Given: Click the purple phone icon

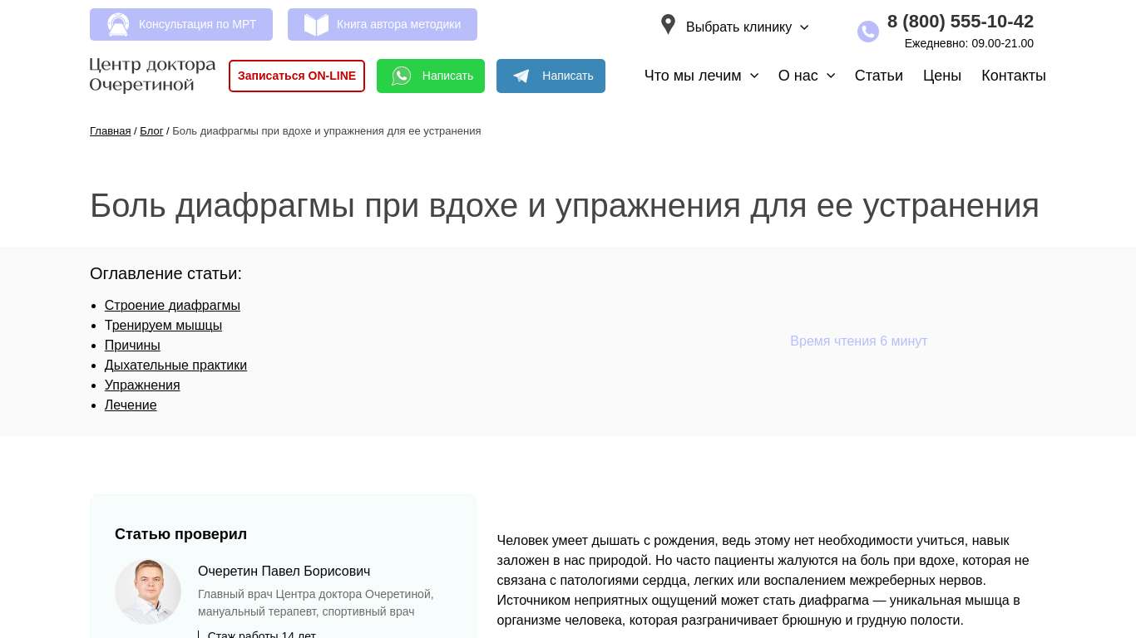Looking at the screenshot, I should pyautogui.click(x=867, y=32).
